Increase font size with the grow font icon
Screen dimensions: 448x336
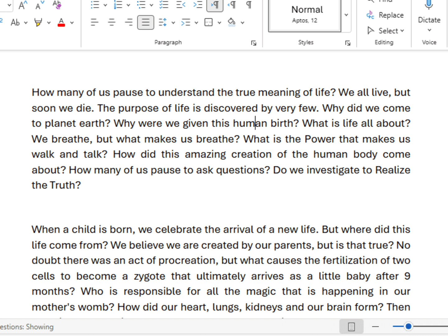[23, 5]
